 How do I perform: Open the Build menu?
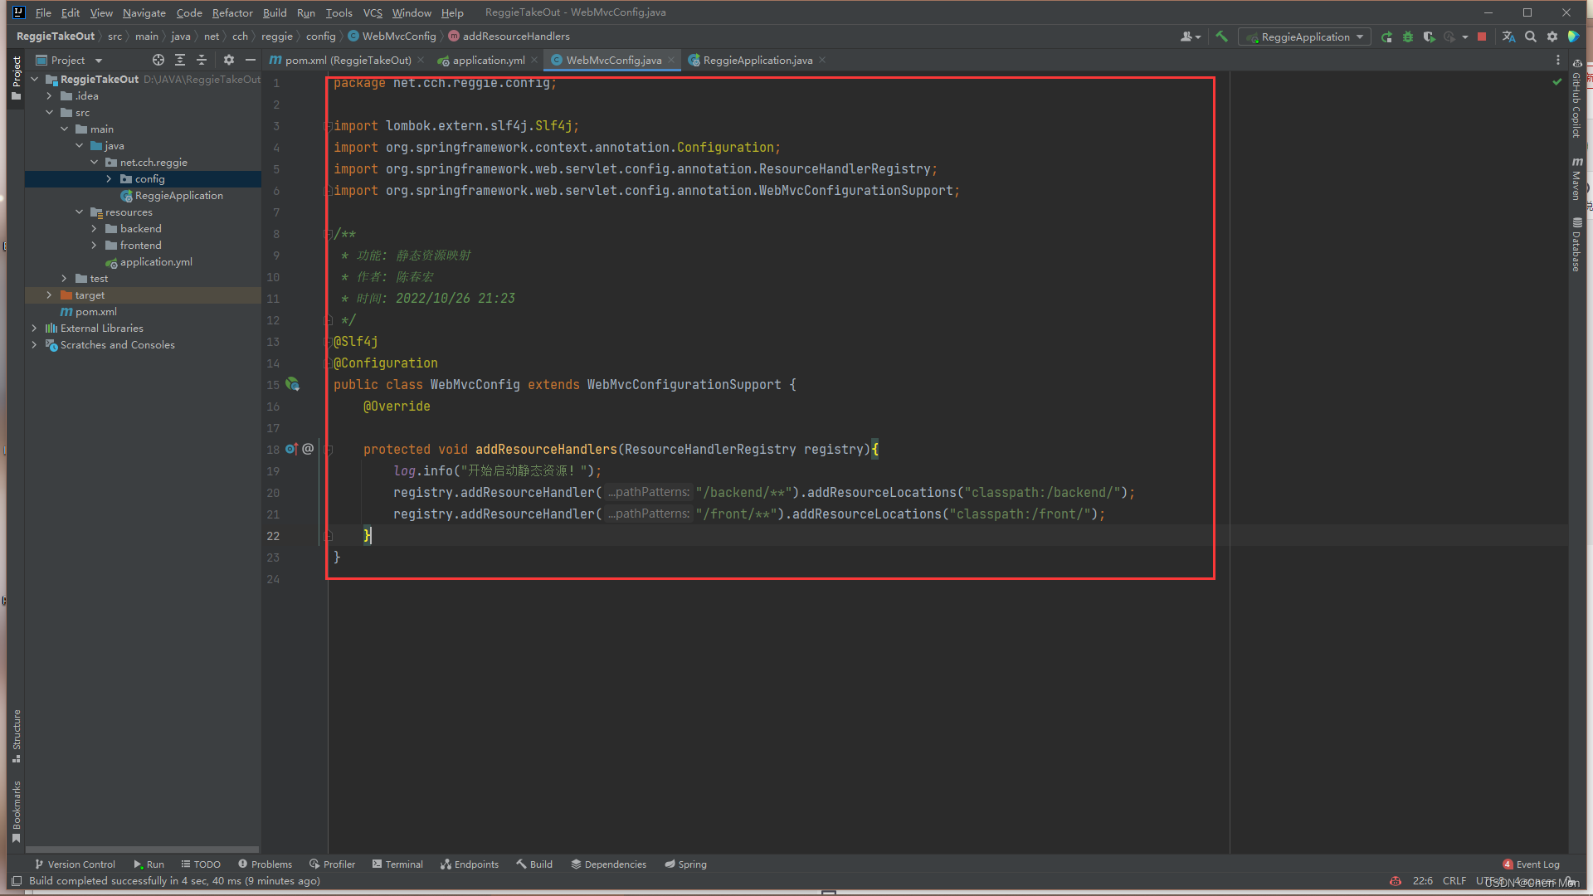point(274,12)
